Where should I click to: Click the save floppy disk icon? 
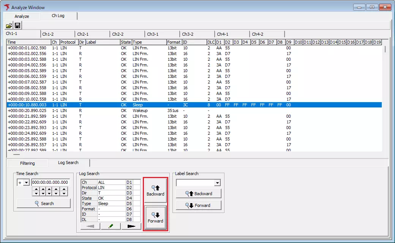[17, 25]
